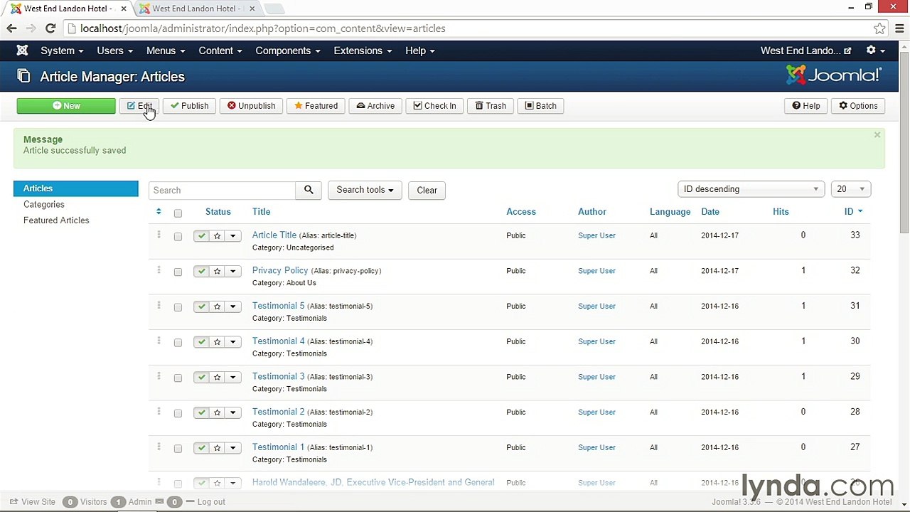Select the checkbox for Testimonial 2
This screenshot has height=512, width=910.
pos(178,413)
